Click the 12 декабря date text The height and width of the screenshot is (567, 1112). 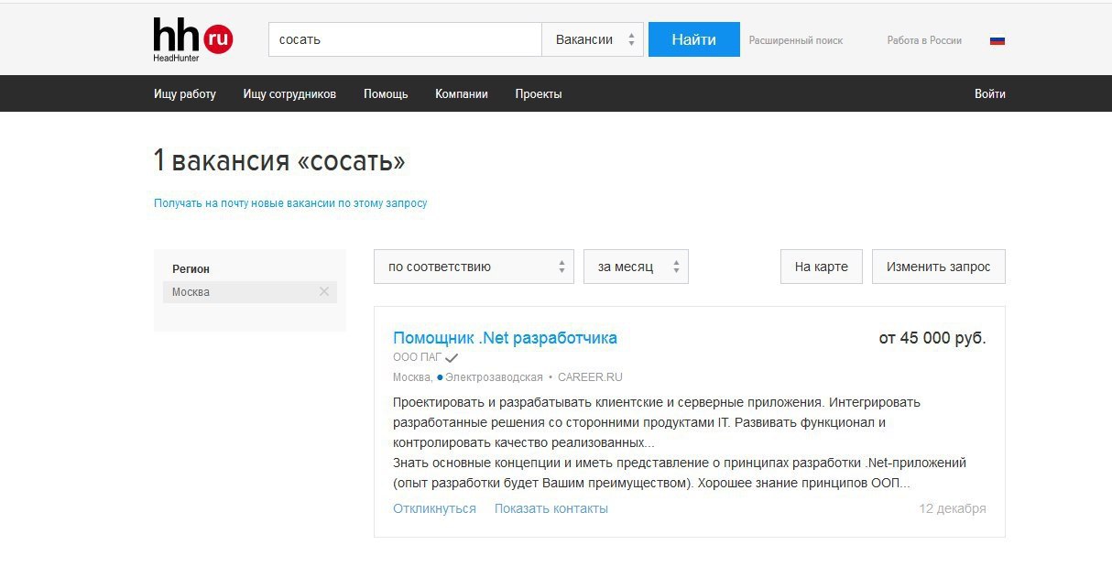953,508
